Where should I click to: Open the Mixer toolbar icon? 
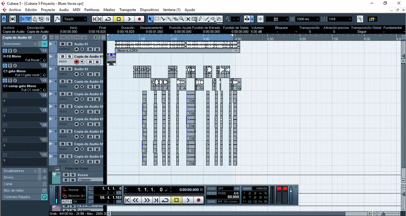(x=48, y=19)
